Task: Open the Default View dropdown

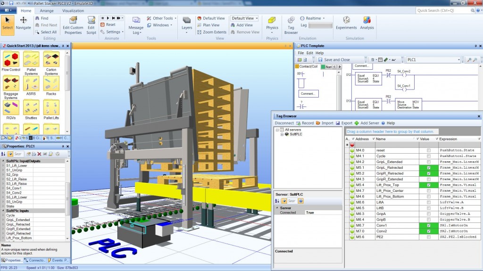Action: (245, 18)
